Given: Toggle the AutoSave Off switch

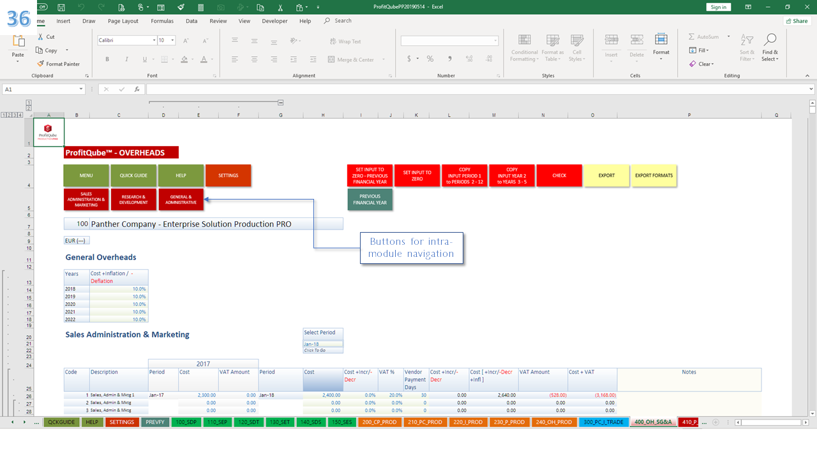Looking at the screenshot, I should (42, 7).
